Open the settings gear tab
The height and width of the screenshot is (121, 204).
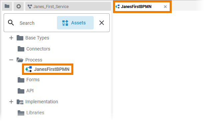(19, 6)
